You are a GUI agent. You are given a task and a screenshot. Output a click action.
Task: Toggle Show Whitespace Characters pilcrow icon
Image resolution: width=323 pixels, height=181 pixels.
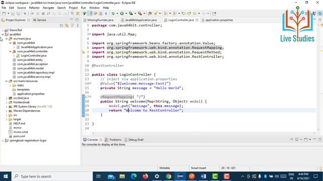(106, 14)
